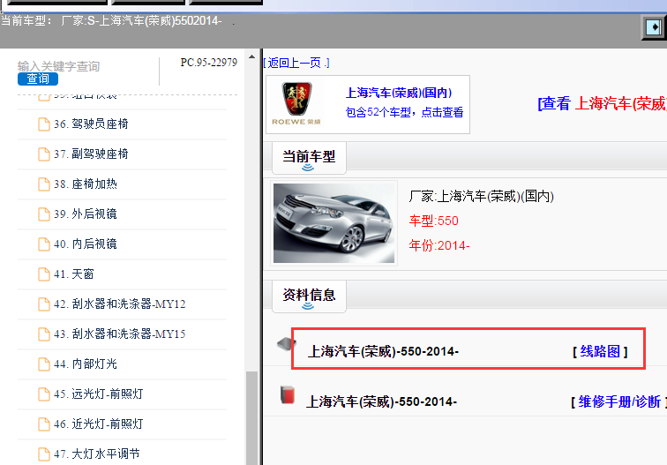The width and height of the screenshot is (667, 465).
Task: Open 上海汽车(荣威)(国内) brand link
Action: [399, 93]
